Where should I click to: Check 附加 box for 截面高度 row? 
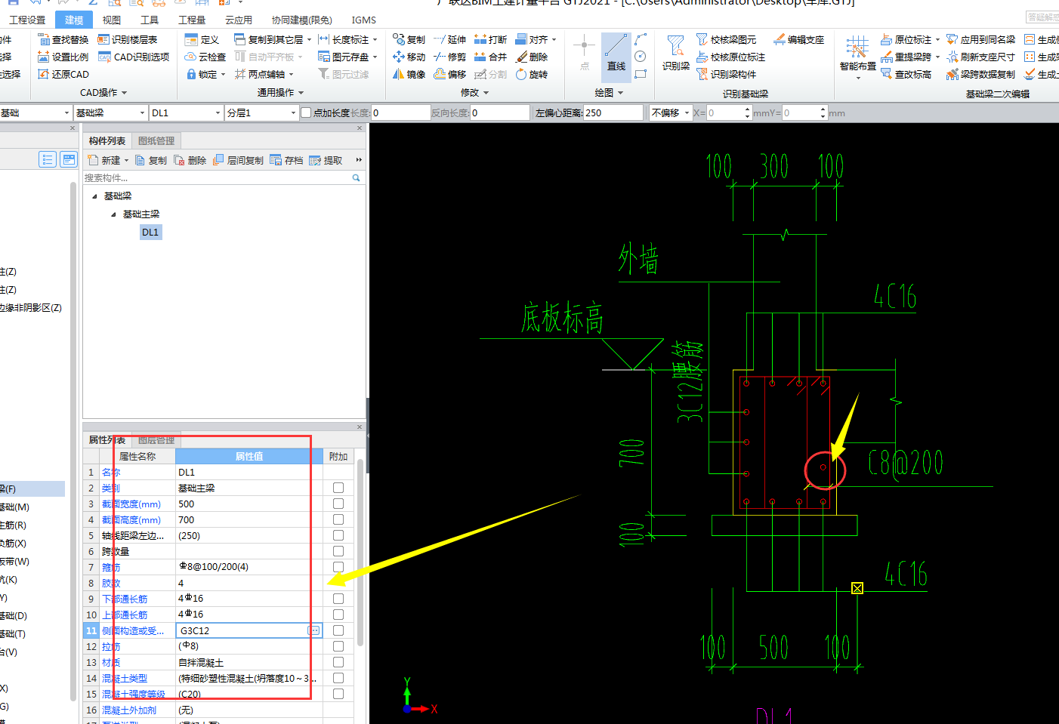point(338,519)
